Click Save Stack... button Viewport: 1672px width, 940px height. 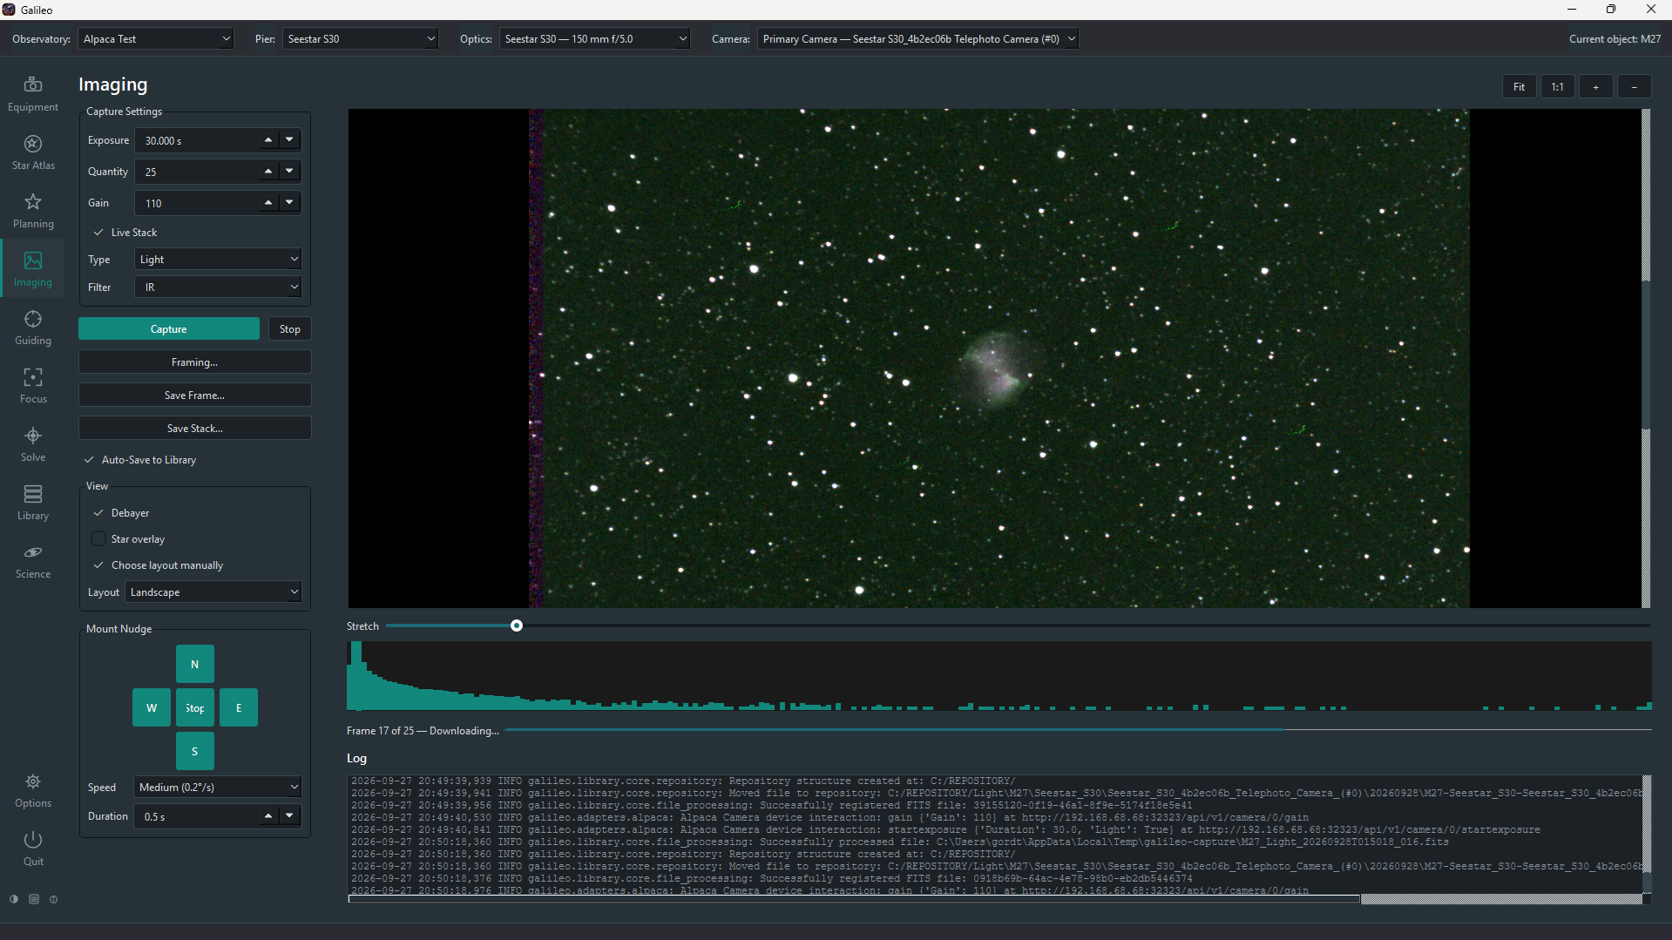pyautogui.click(x=195, y=429)
